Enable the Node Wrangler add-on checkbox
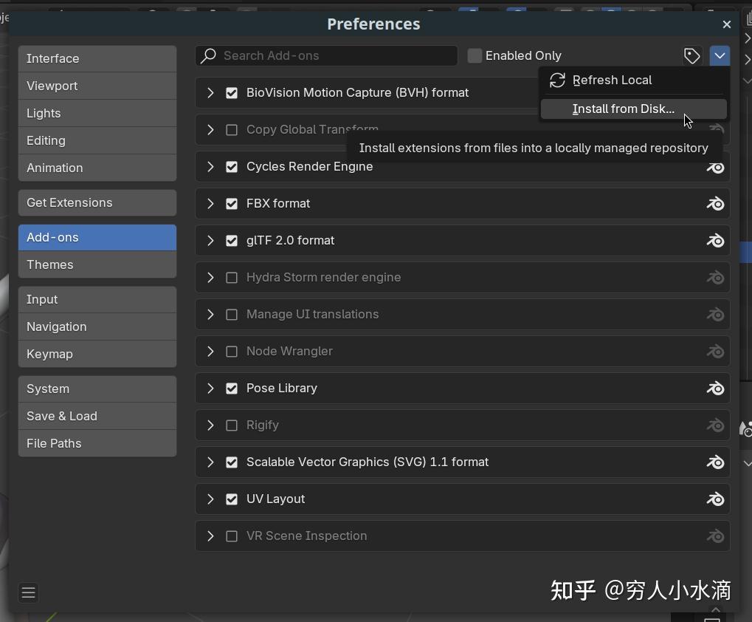Screen dimensions: 752x622 (232, 352)
